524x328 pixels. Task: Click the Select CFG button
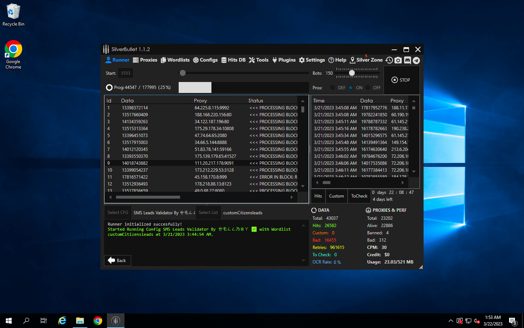click(x=118, y=212)
